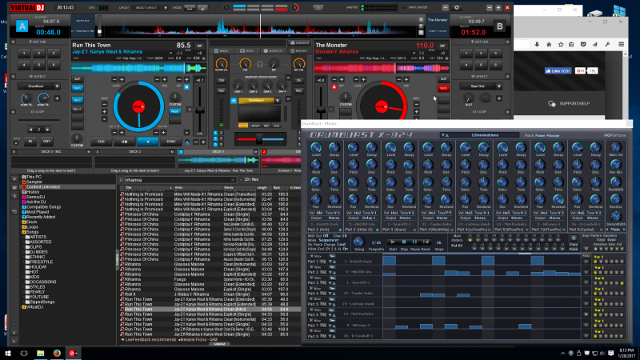Toggle the key lock on deck B

334,87
